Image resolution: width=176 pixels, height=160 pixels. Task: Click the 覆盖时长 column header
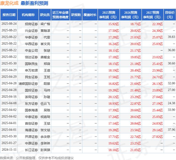point(90,15)
